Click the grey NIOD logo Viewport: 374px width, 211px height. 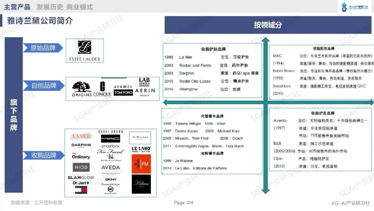(81, 167)
